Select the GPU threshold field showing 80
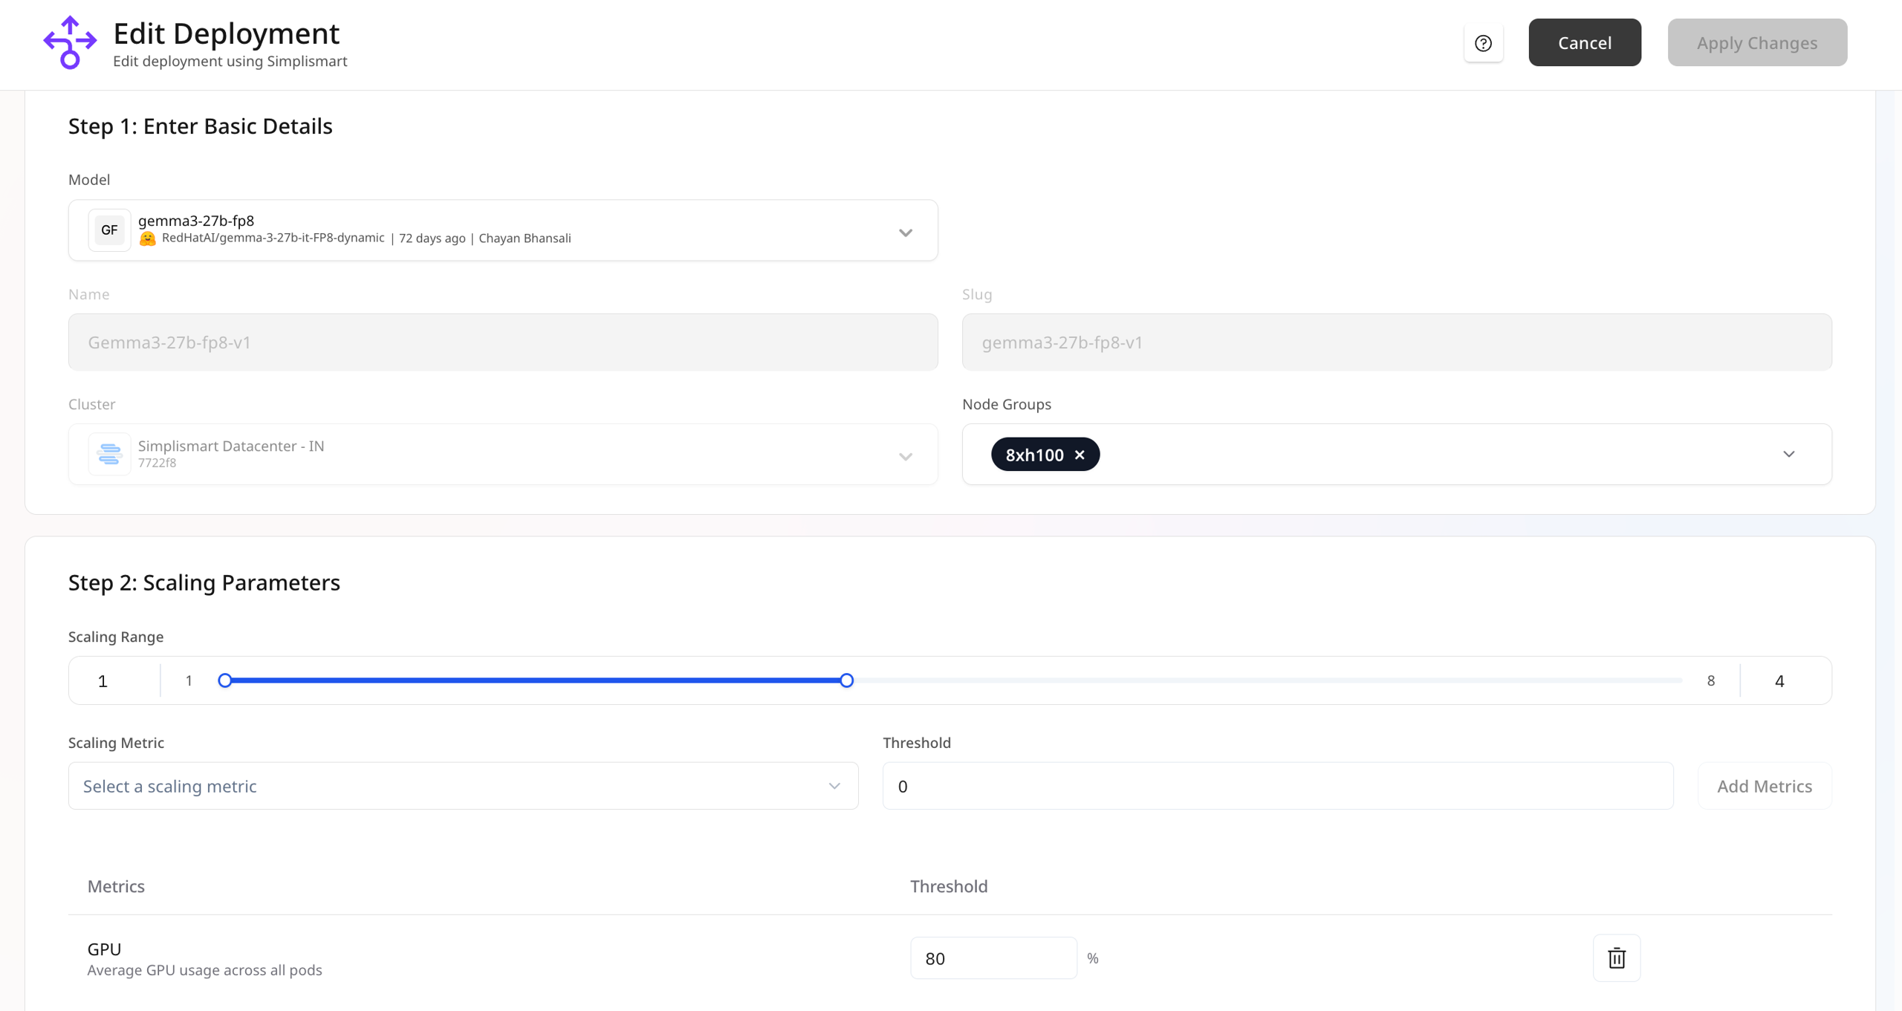This screenshot has height=1011, width=1902. pyautogui.click(x=993, y=958)
